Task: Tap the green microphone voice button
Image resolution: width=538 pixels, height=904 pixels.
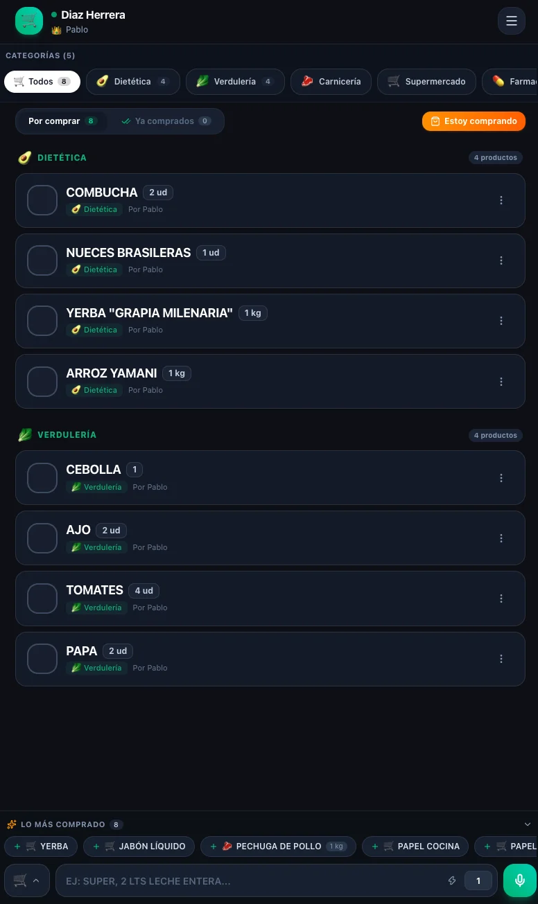Action: [x=520, y=880]
